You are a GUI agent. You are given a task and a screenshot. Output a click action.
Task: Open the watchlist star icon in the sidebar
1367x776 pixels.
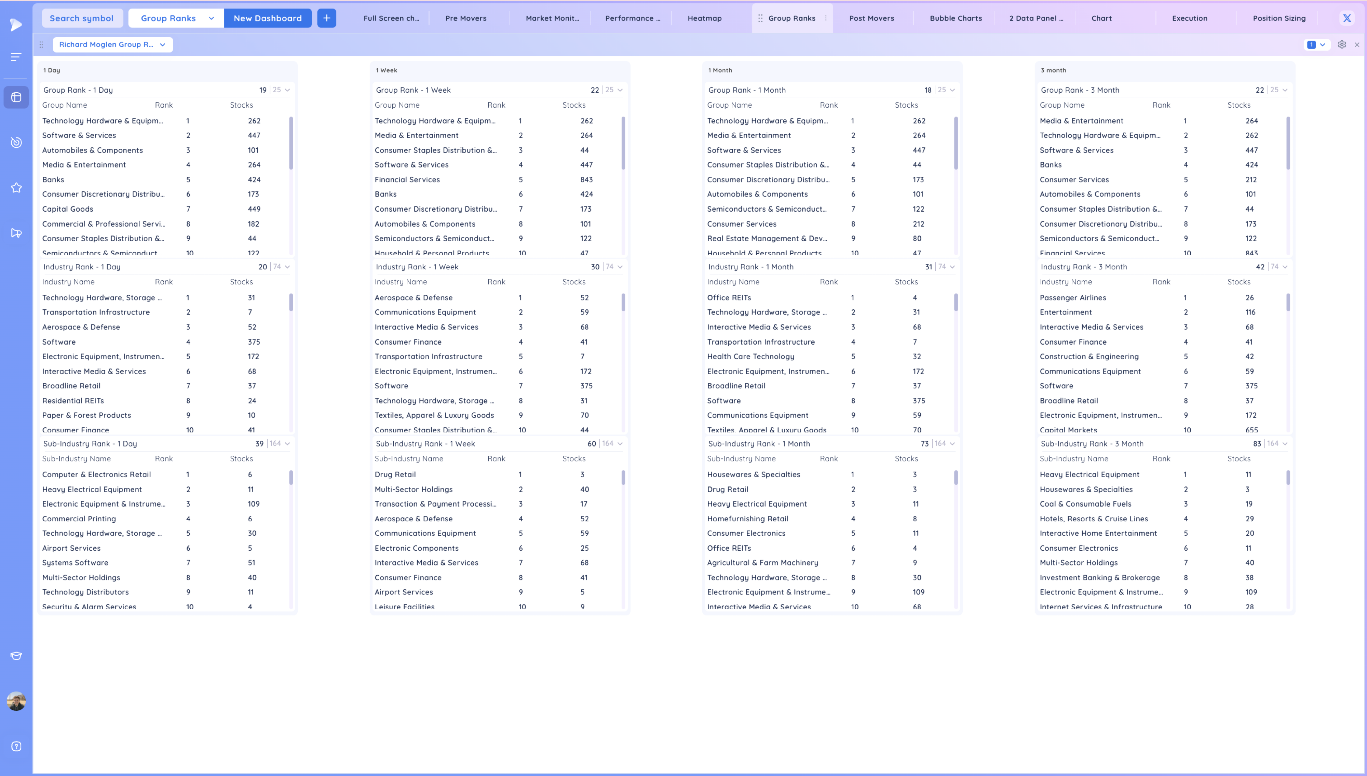coord(16,188)
